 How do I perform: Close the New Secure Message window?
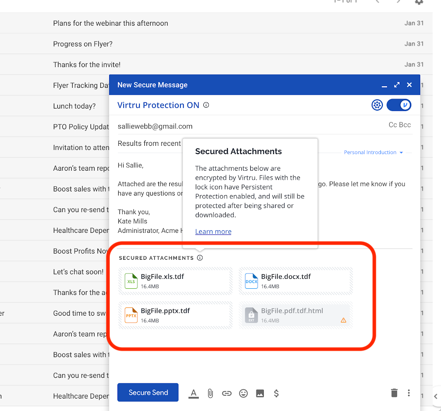409,85
